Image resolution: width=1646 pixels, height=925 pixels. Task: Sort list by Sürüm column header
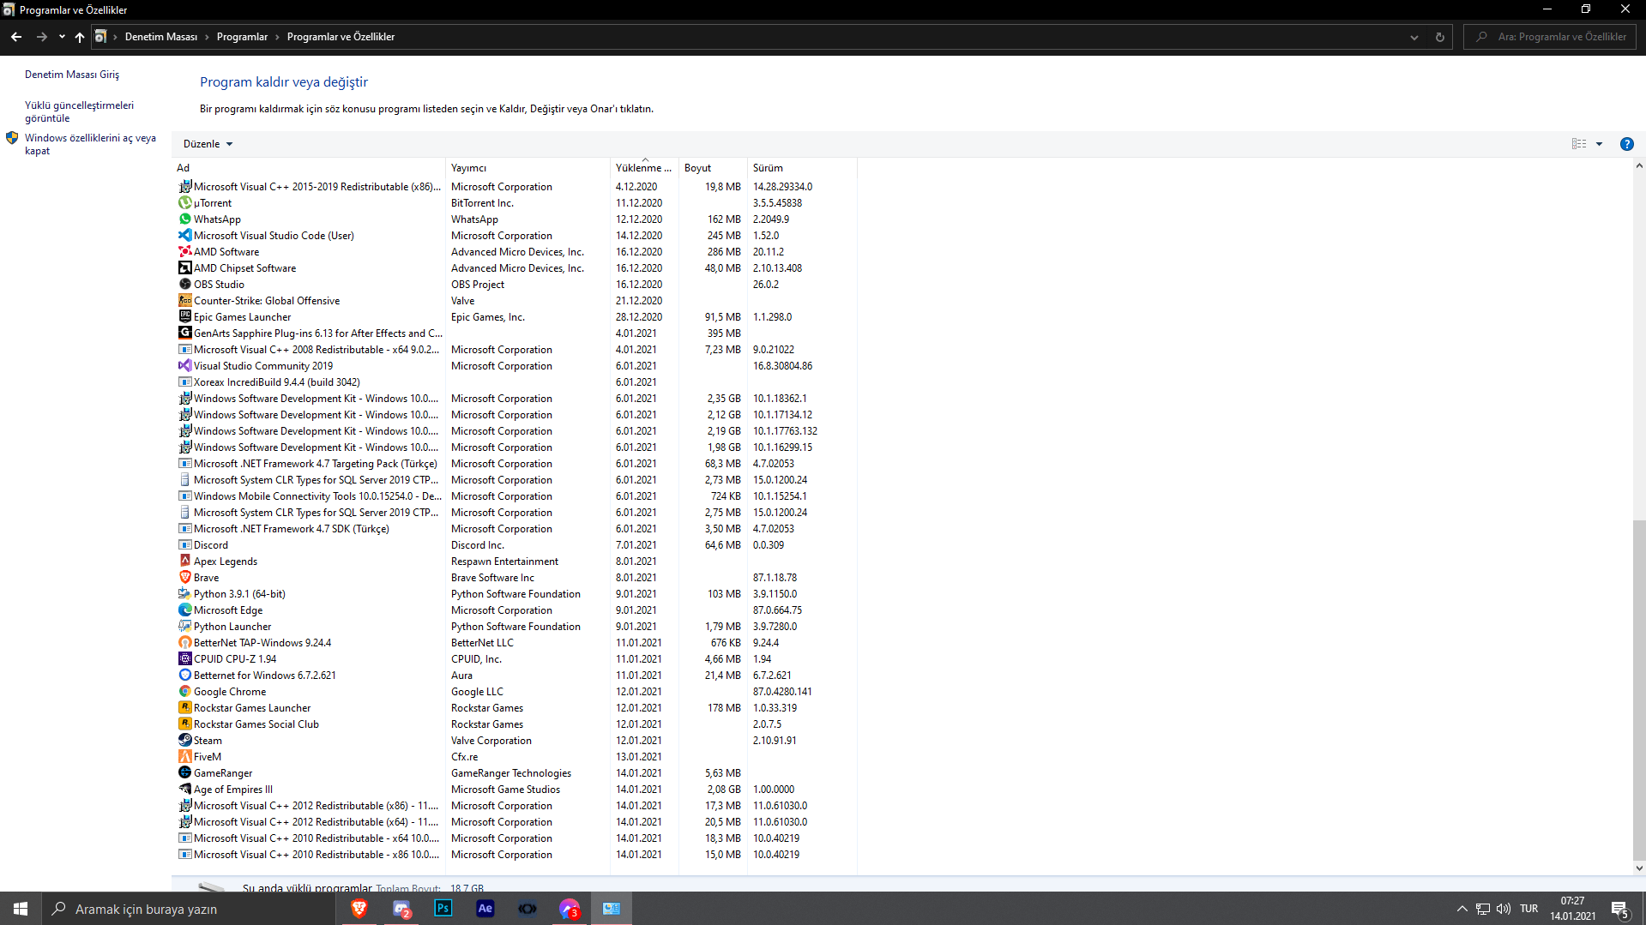click(x=802, y=168)
